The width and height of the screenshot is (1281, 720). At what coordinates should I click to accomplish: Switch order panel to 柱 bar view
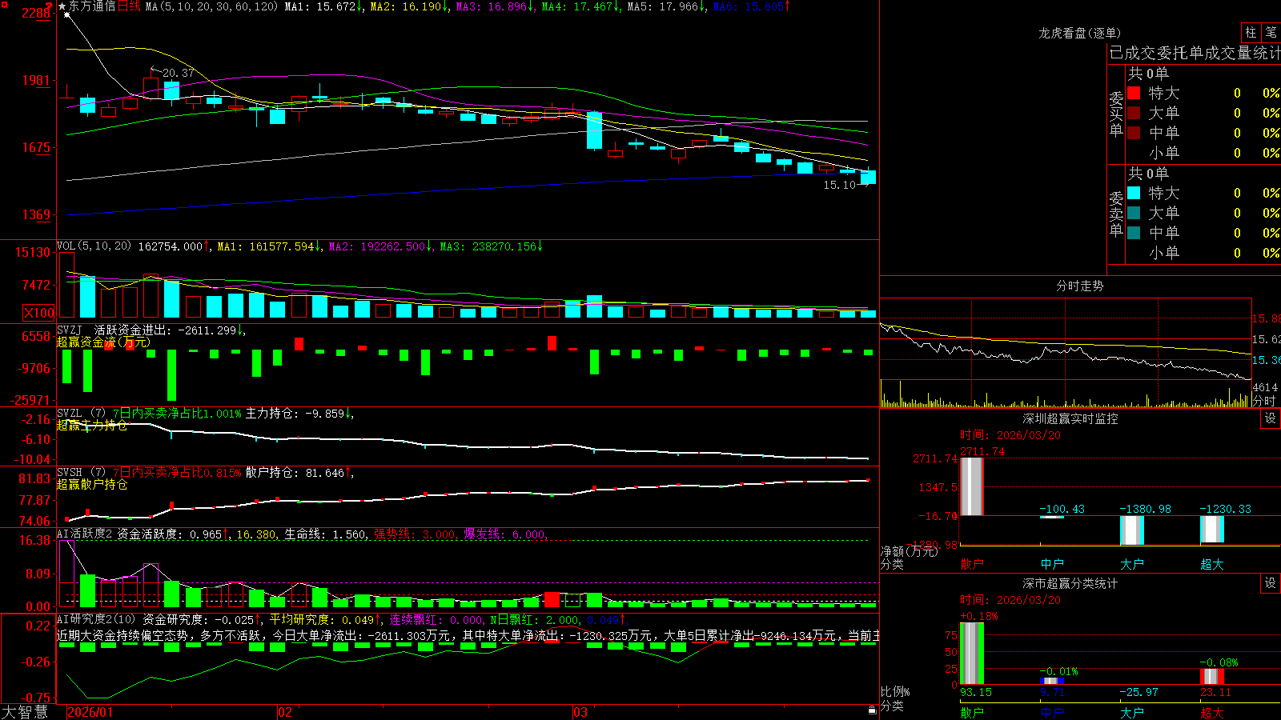click(1251, 32)
